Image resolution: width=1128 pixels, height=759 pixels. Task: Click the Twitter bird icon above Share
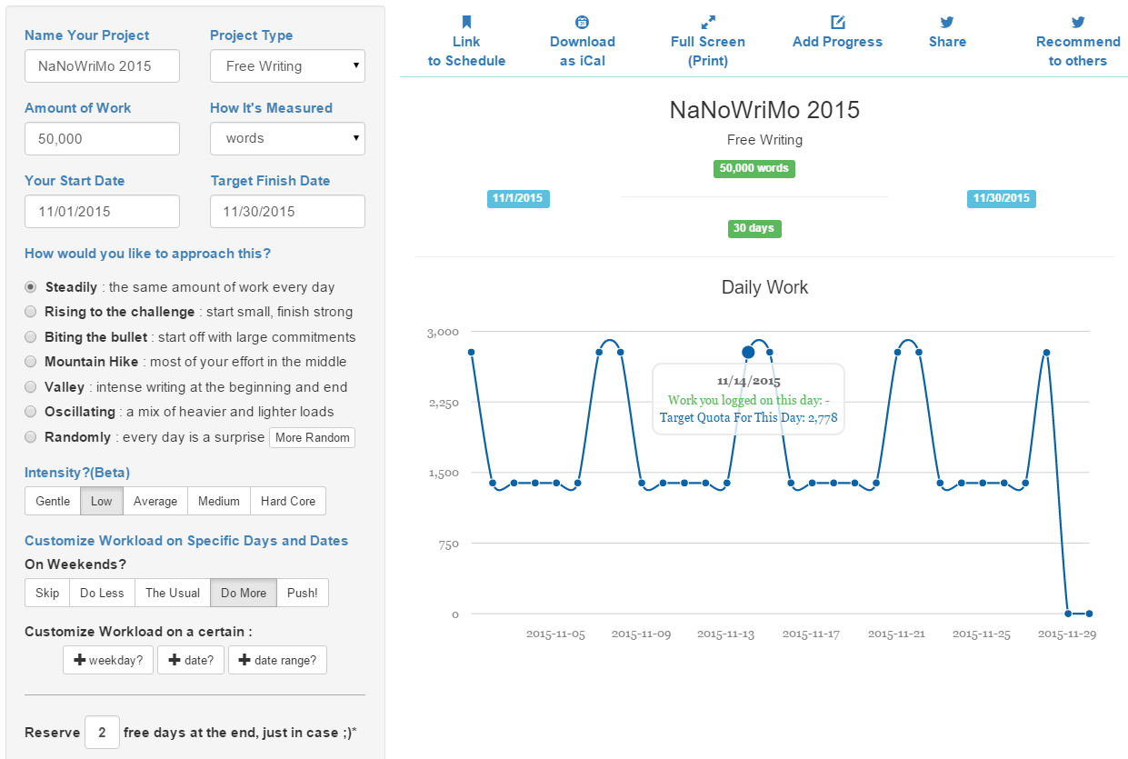tap(947, 22)
